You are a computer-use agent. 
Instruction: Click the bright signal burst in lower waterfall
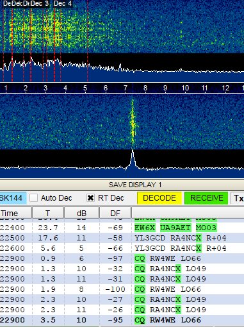[133, 123]
